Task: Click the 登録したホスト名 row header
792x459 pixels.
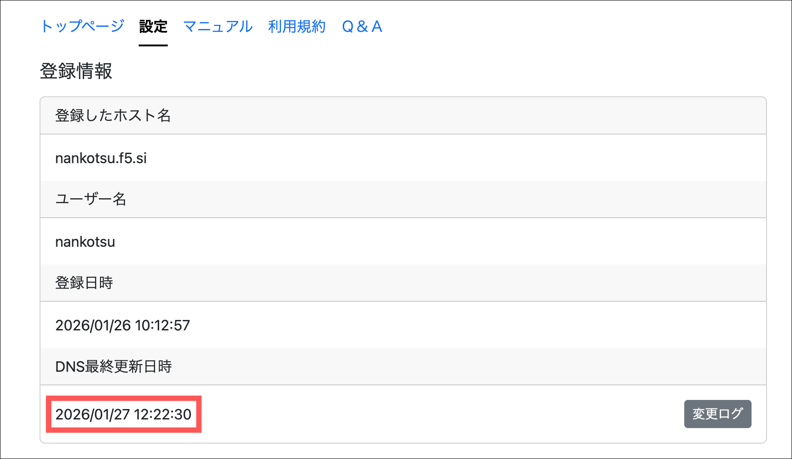Action: pos(113,115)
